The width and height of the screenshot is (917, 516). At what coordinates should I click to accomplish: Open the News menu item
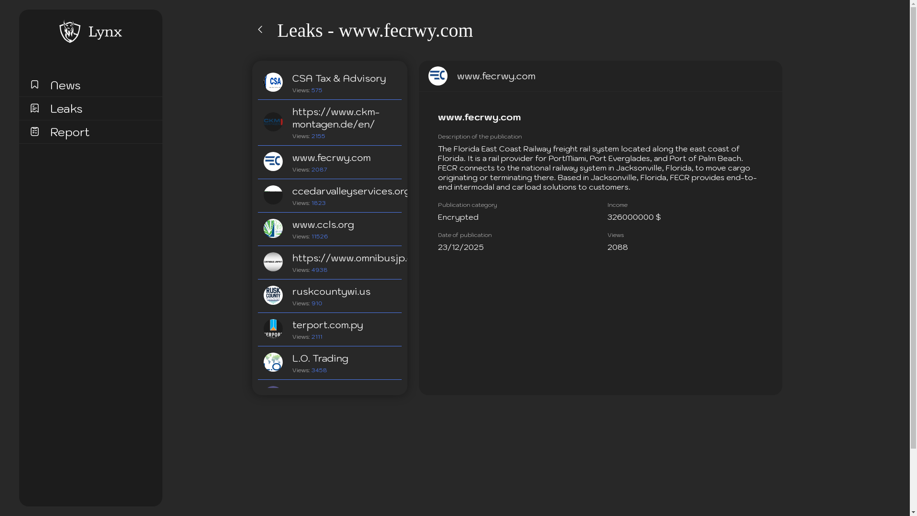point(65,85)
